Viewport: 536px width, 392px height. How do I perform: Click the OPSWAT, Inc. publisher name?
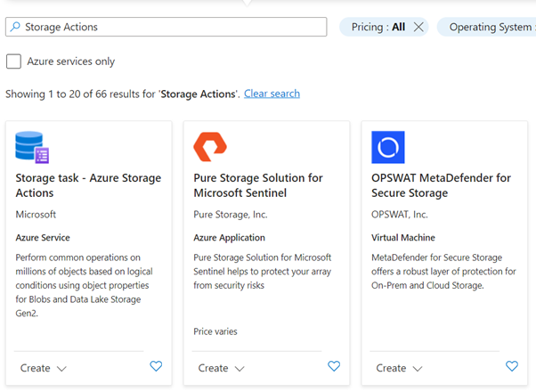[x=400, y=215]
